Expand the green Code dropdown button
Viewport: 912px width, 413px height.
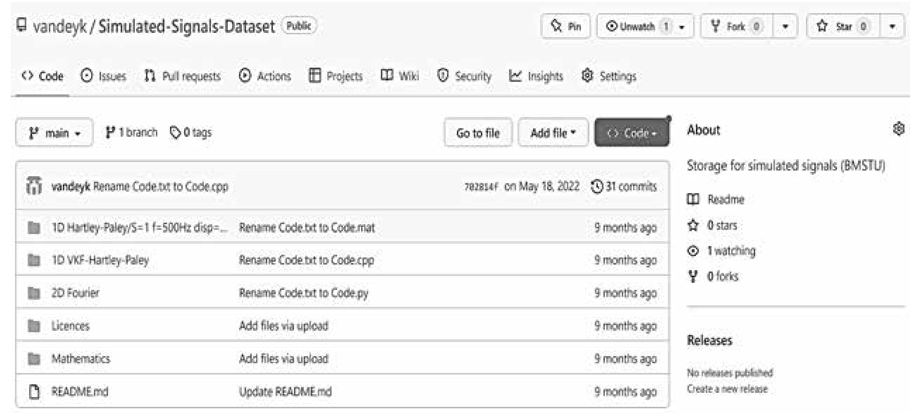(x=632, y=133)
